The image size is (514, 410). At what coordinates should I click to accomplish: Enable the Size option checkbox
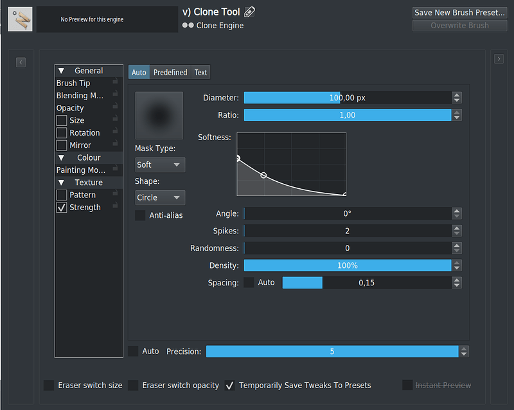tap(62, 120)
